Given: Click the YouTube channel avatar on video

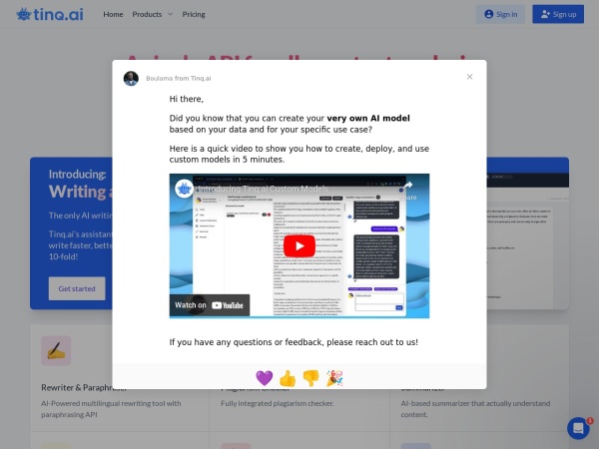Looking at the screenshot, I should coord(184,189).
